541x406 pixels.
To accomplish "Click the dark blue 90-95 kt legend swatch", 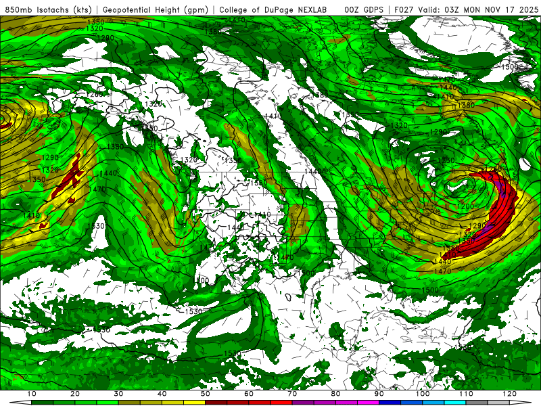I will [x=390, y=403].
